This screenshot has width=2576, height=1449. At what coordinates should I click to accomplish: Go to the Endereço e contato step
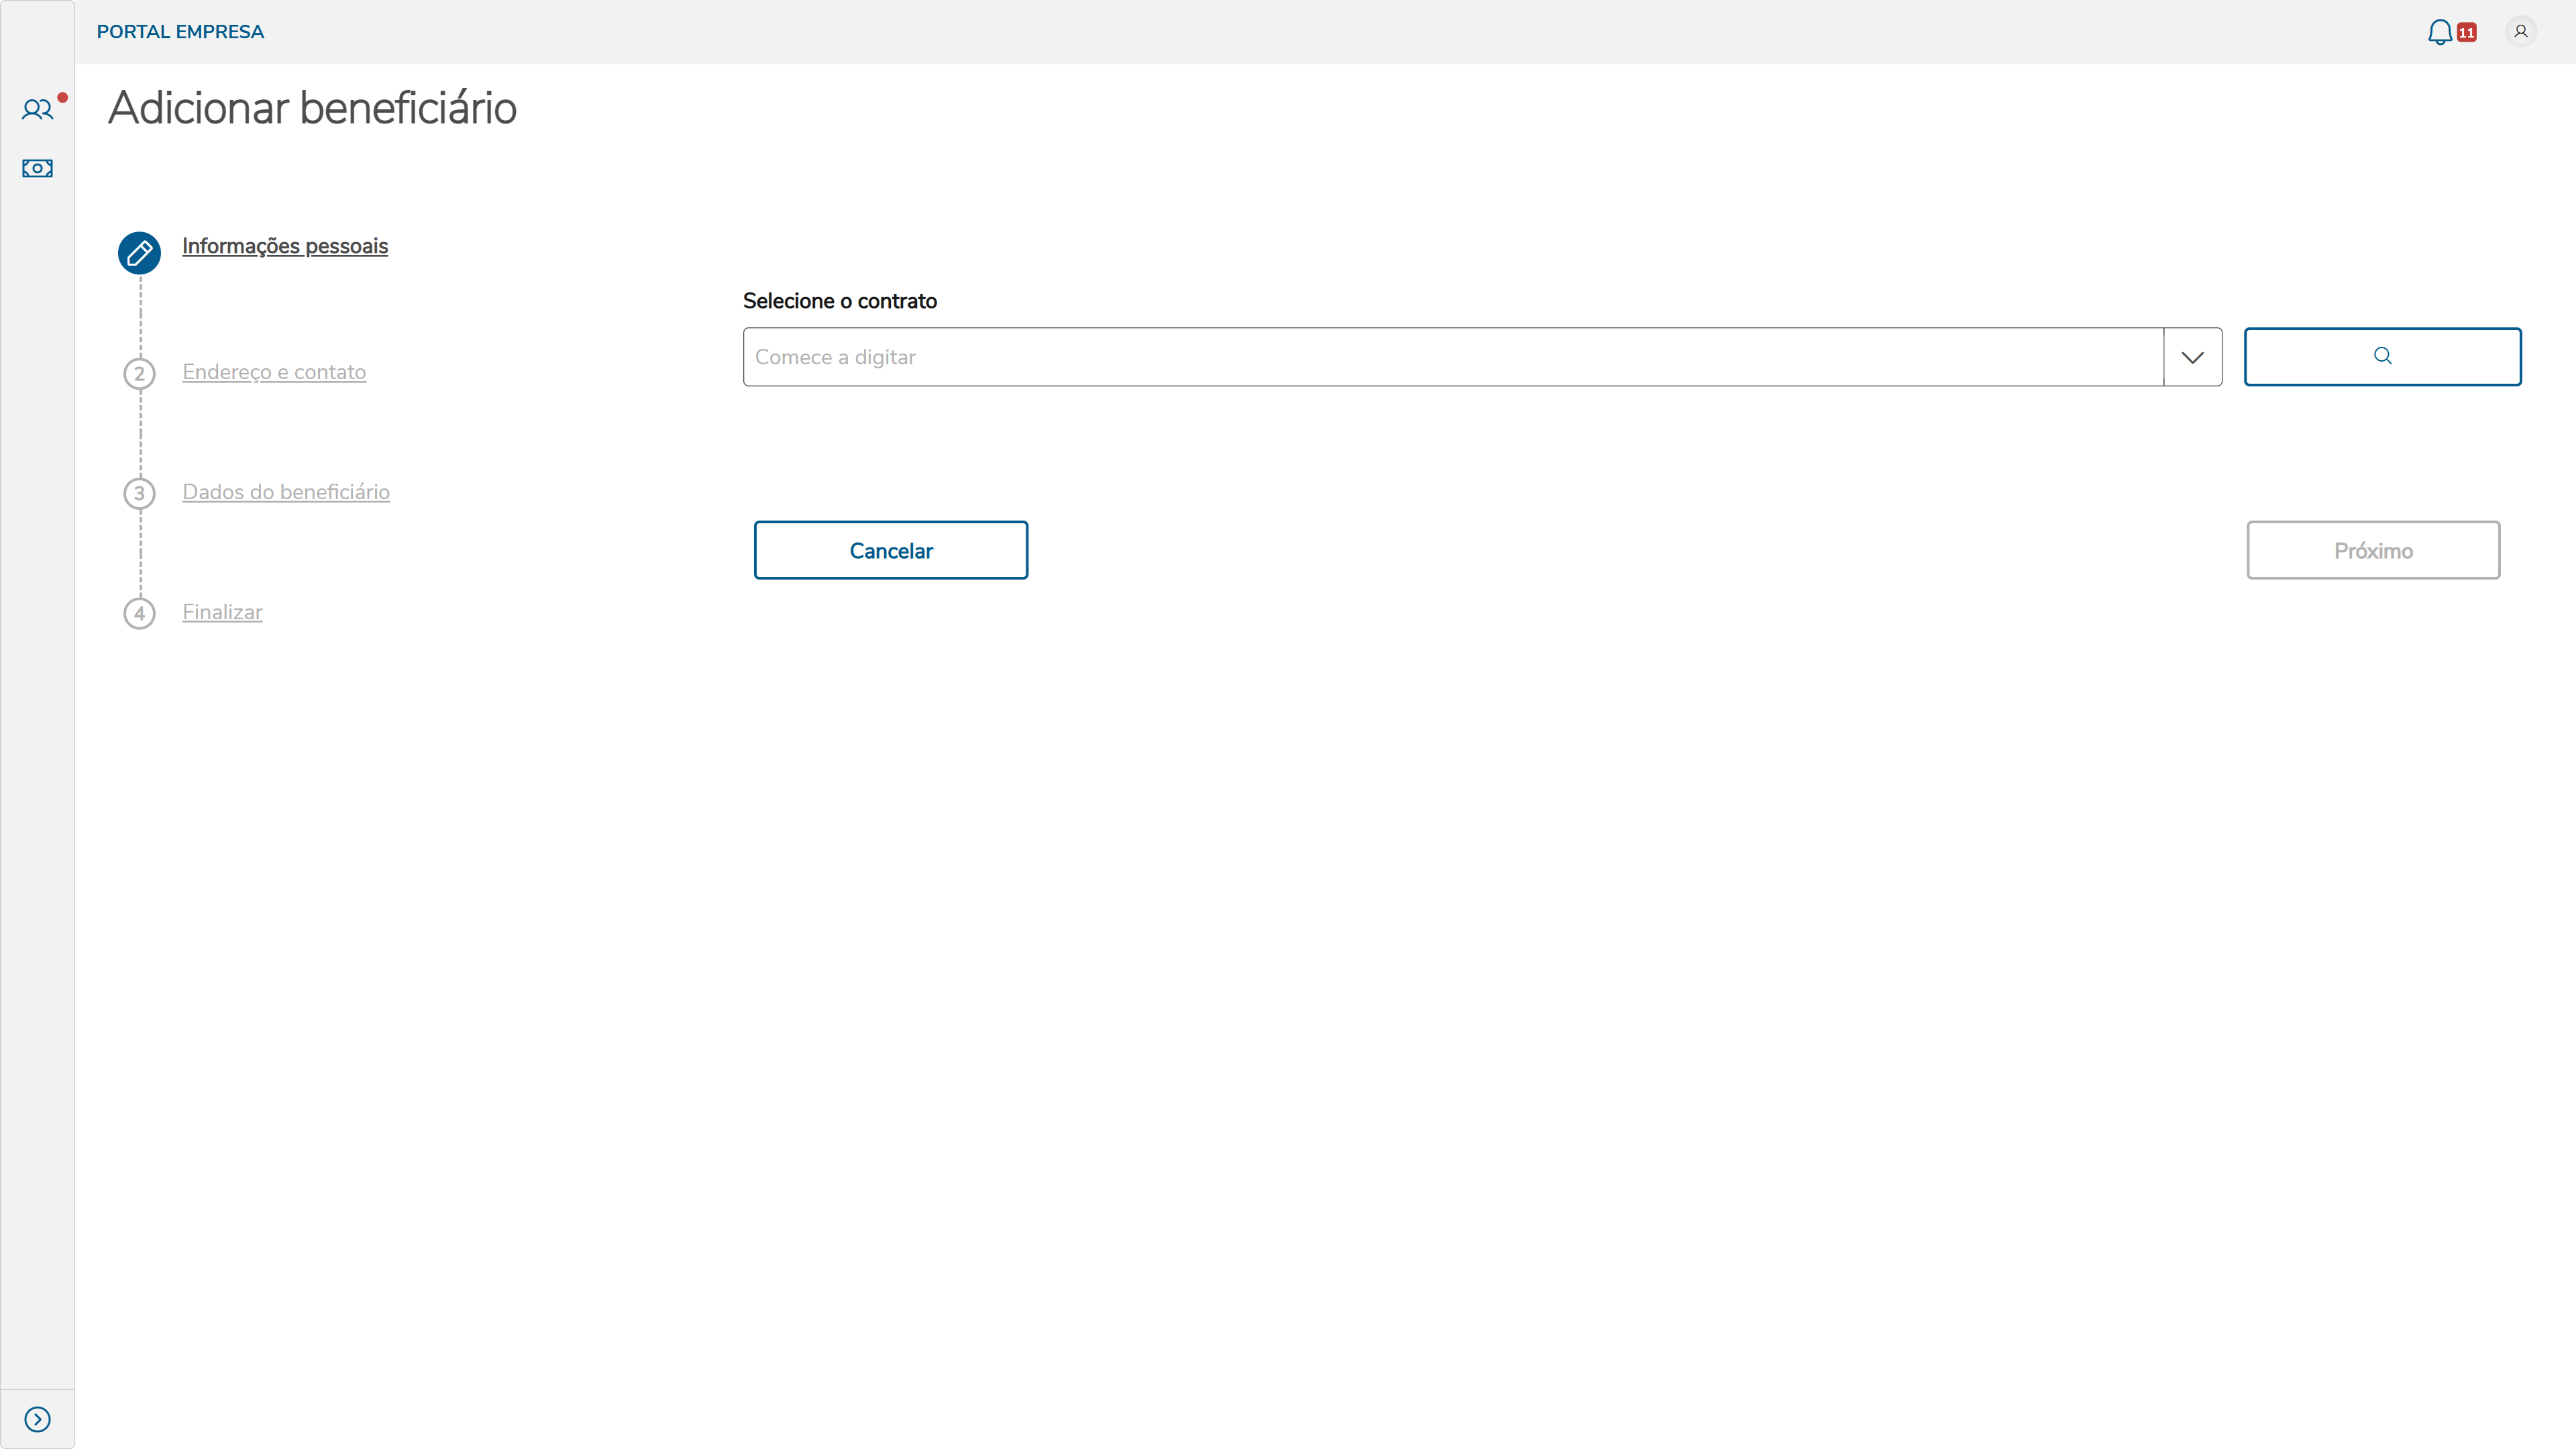(274, 372)
